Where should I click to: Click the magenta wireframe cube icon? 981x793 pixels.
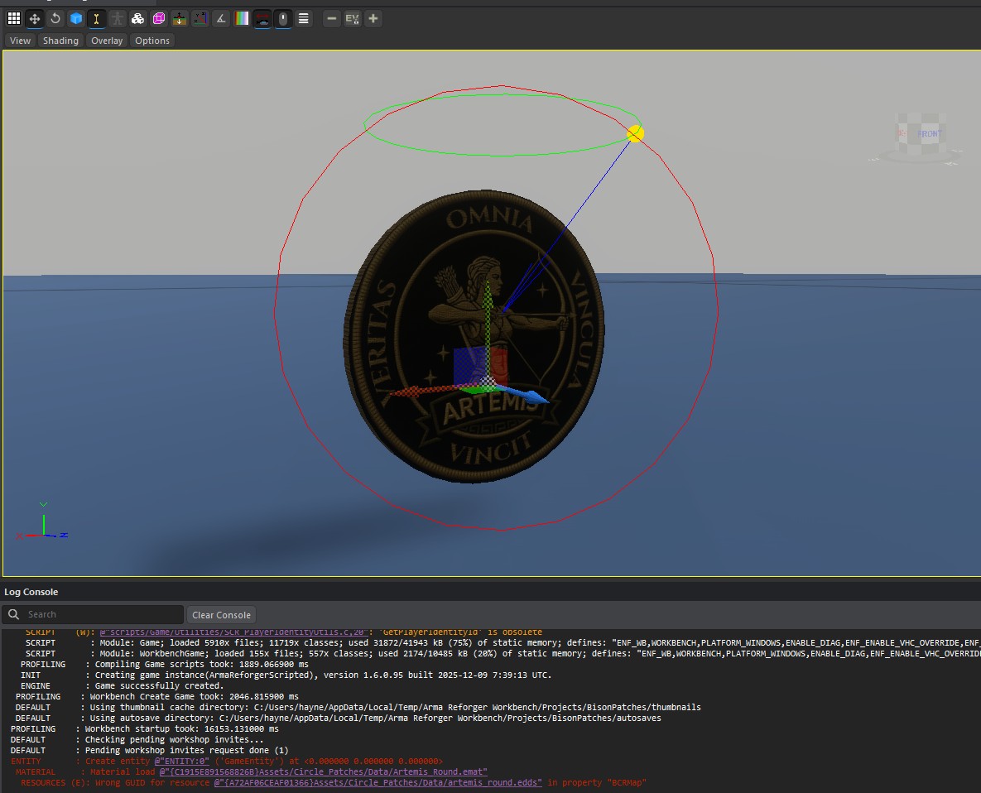(159, 18)
